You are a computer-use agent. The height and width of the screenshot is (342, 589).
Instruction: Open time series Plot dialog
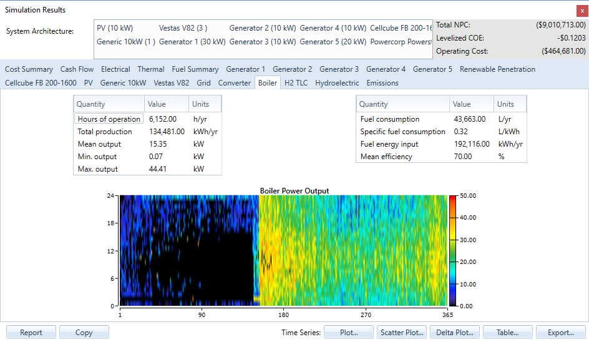click(x=349, y=333)
